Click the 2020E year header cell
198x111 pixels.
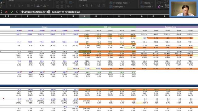point(87,31)
